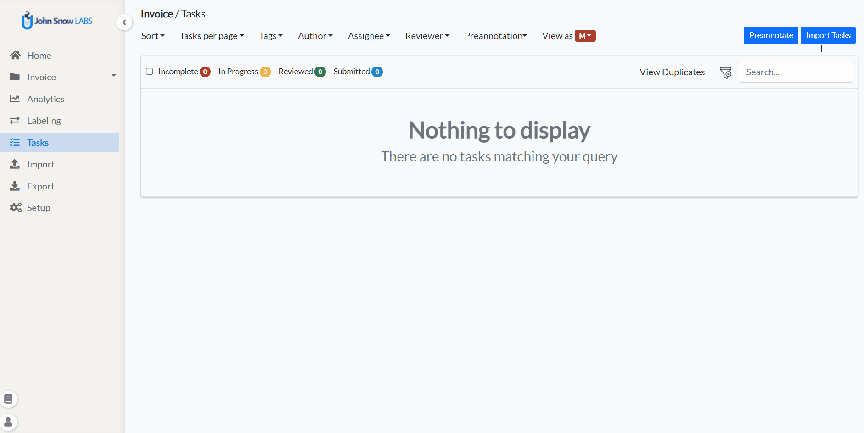Open the Author filter dropdown
This screenshot has height=433, width=864.
click(315, 36)
